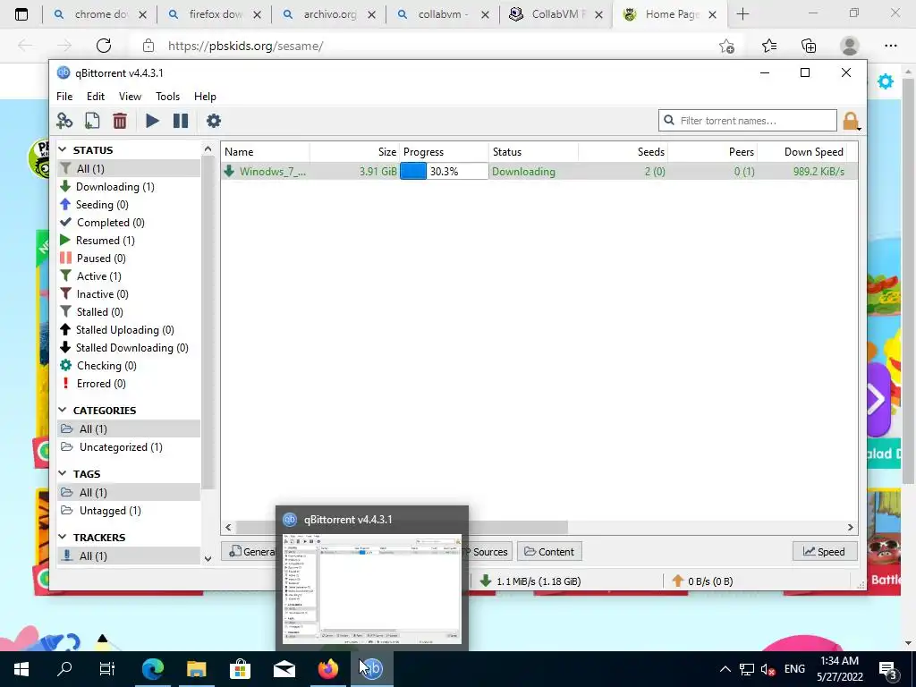
Task: Click the Pause toolbar icon
Action: tap(181, 121)
